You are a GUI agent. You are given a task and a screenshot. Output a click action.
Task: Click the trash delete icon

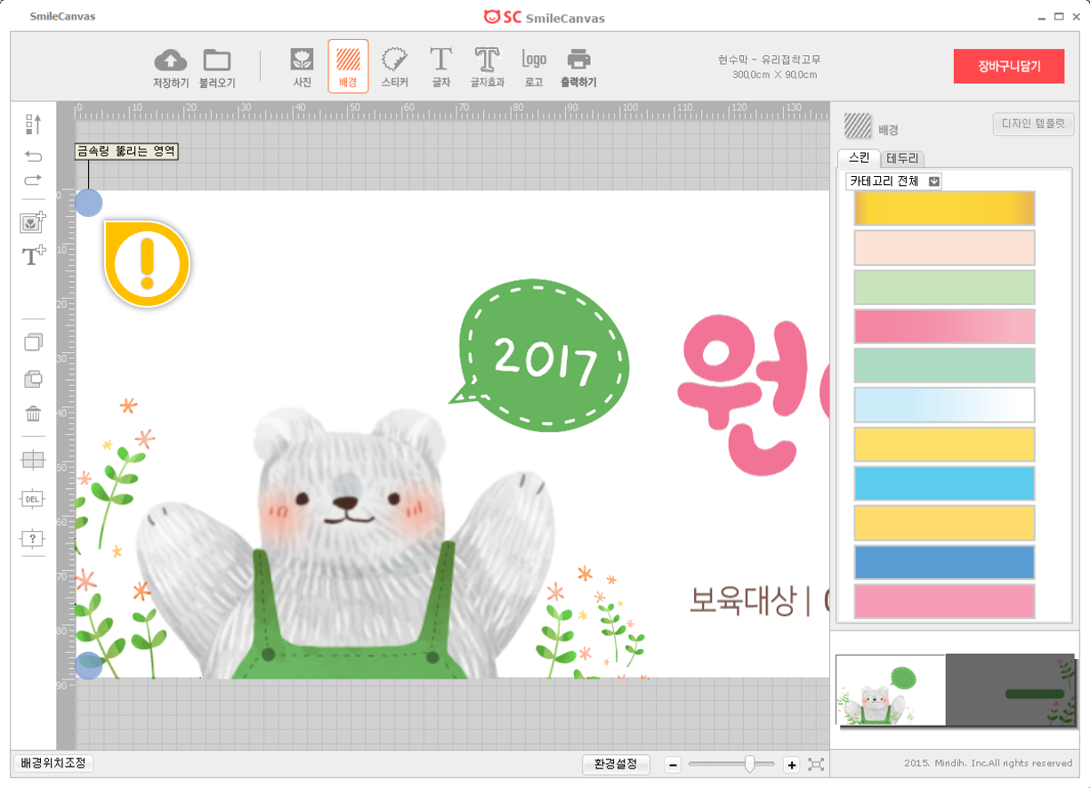(x=33, y=414)
